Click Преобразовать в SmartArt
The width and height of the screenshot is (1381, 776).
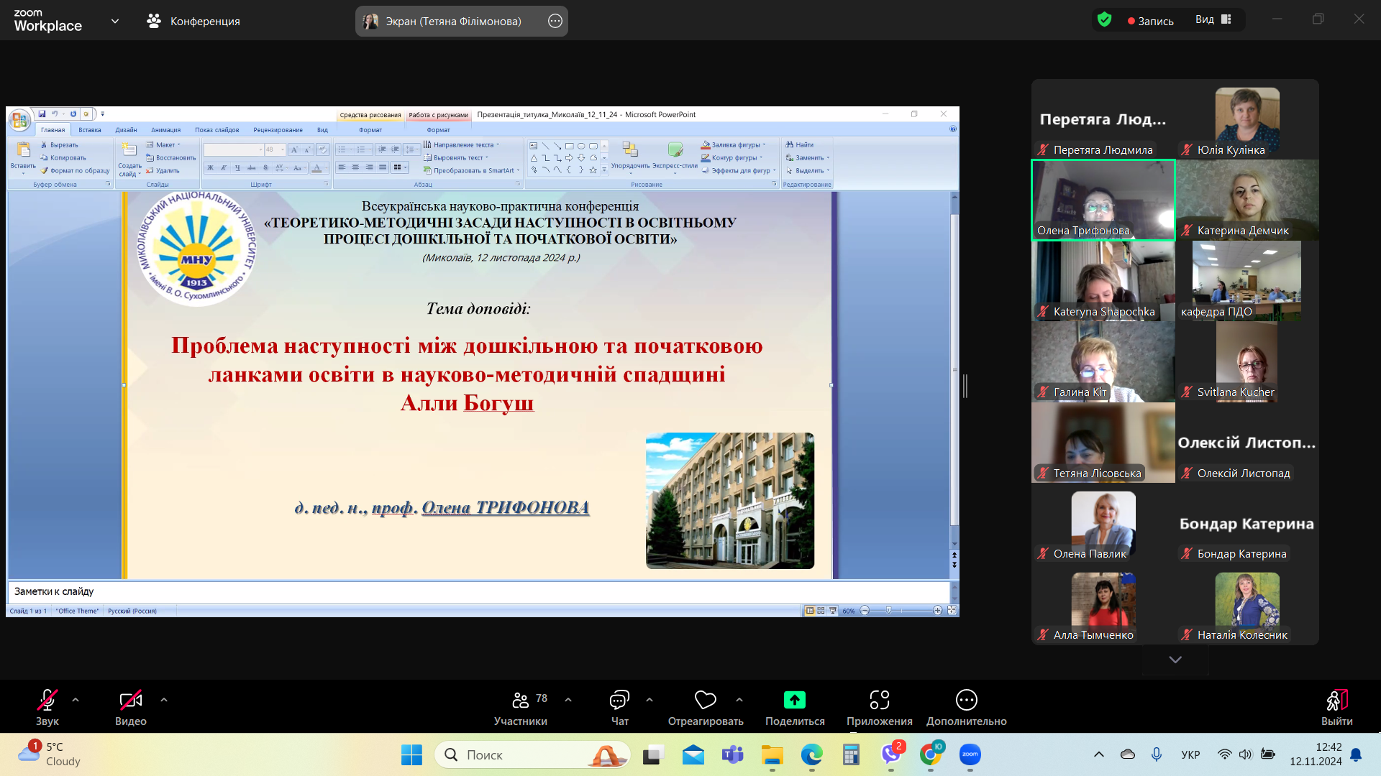point(471,170)
